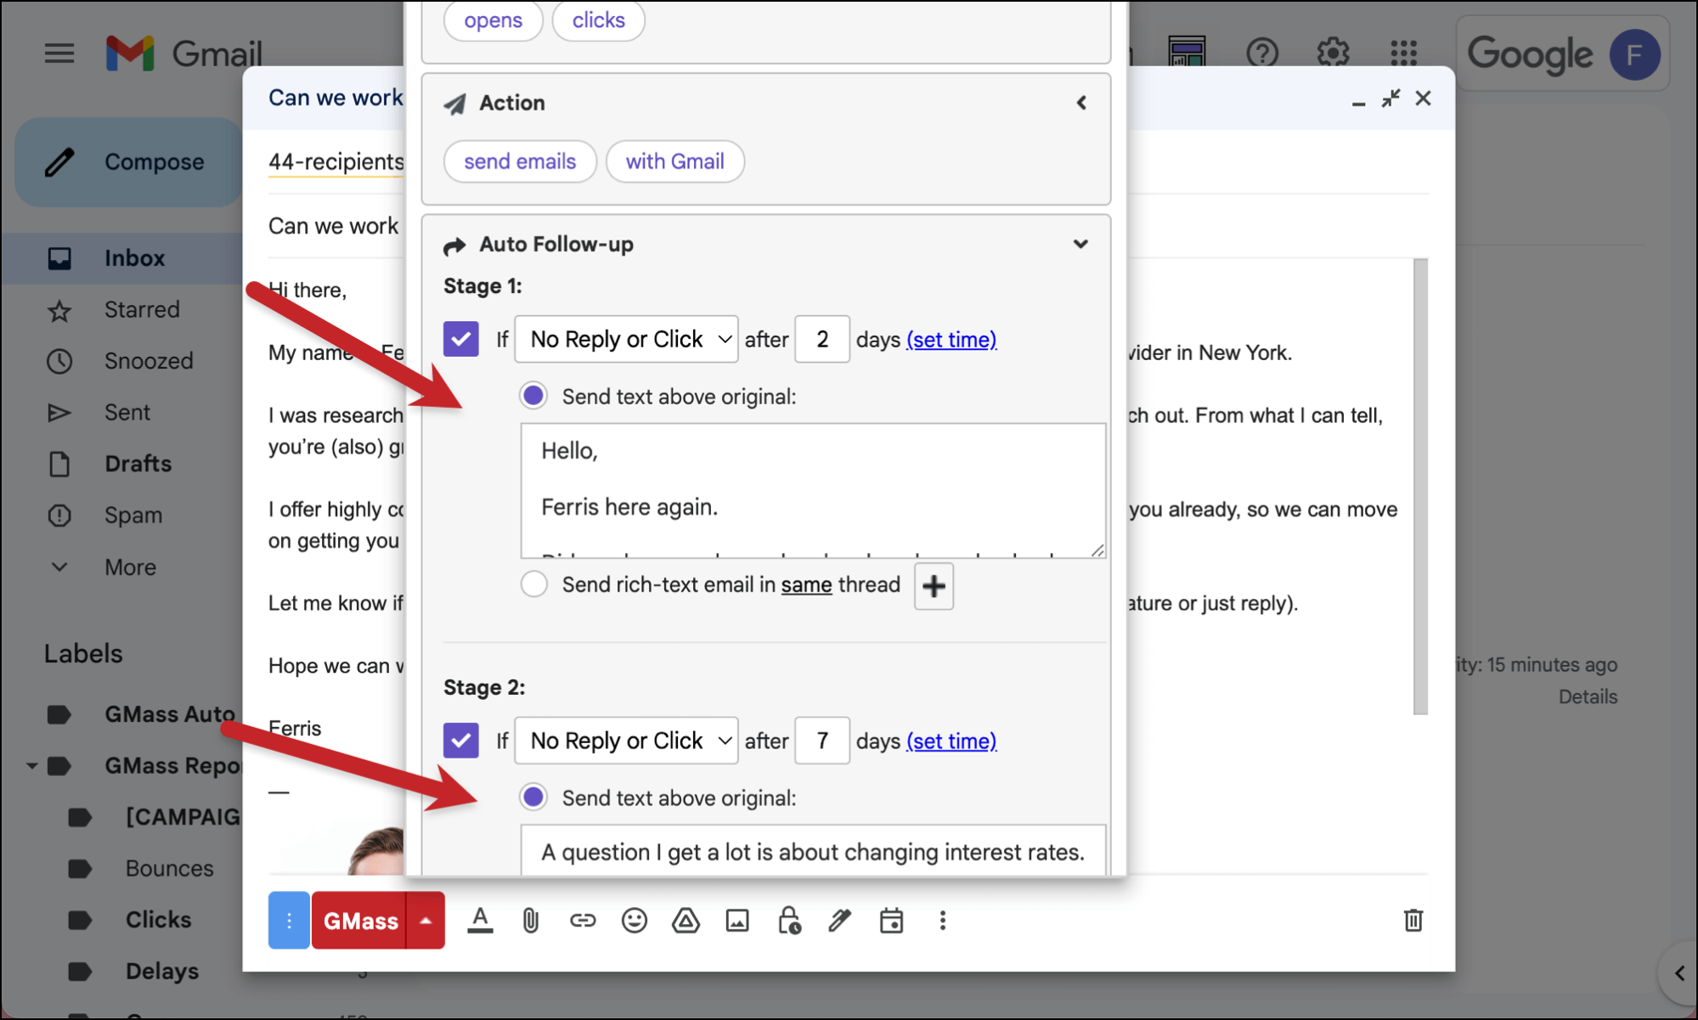This screenshot has height=1020, width=1698.
Task: Show side panel with the bottom-right chevron
Action: (1679, 973)
